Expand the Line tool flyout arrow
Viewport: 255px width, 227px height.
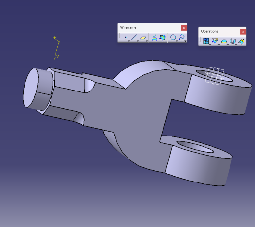138,41
